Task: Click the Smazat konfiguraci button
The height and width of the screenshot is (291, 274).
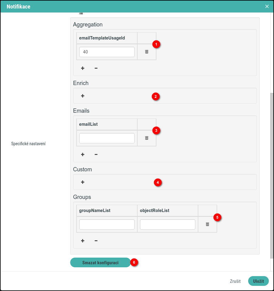Action: click(x=100, y=262)
